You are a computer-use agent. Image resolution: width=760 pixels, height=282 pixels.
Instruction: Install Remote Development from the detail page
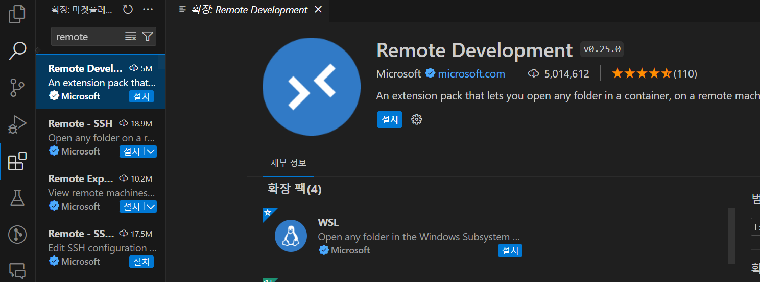pos(390,119)
